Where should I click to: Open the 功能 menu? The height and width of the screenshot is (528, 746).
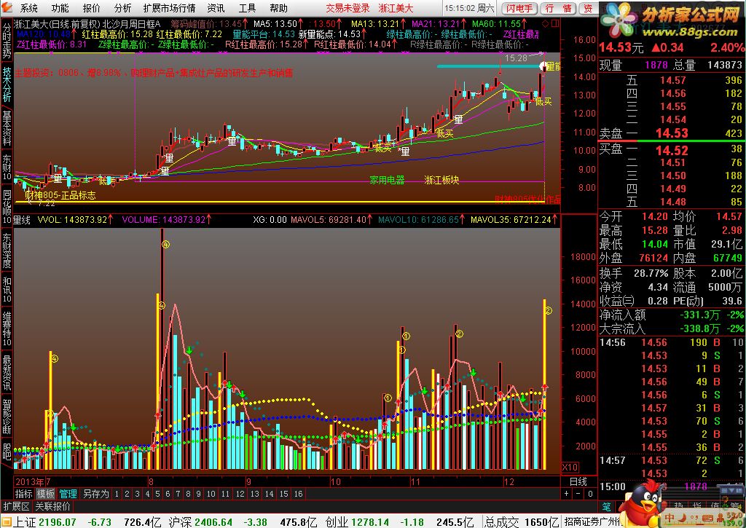(60, 8)
